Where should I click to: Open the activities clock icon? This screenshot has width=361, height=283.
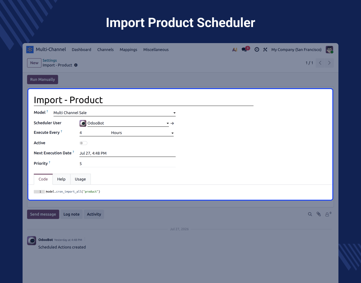(x=257, y=50)
